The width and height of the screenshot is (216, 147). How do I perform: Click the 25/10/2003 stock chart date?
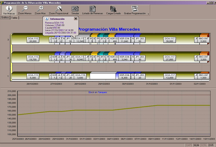click(18, 139)
